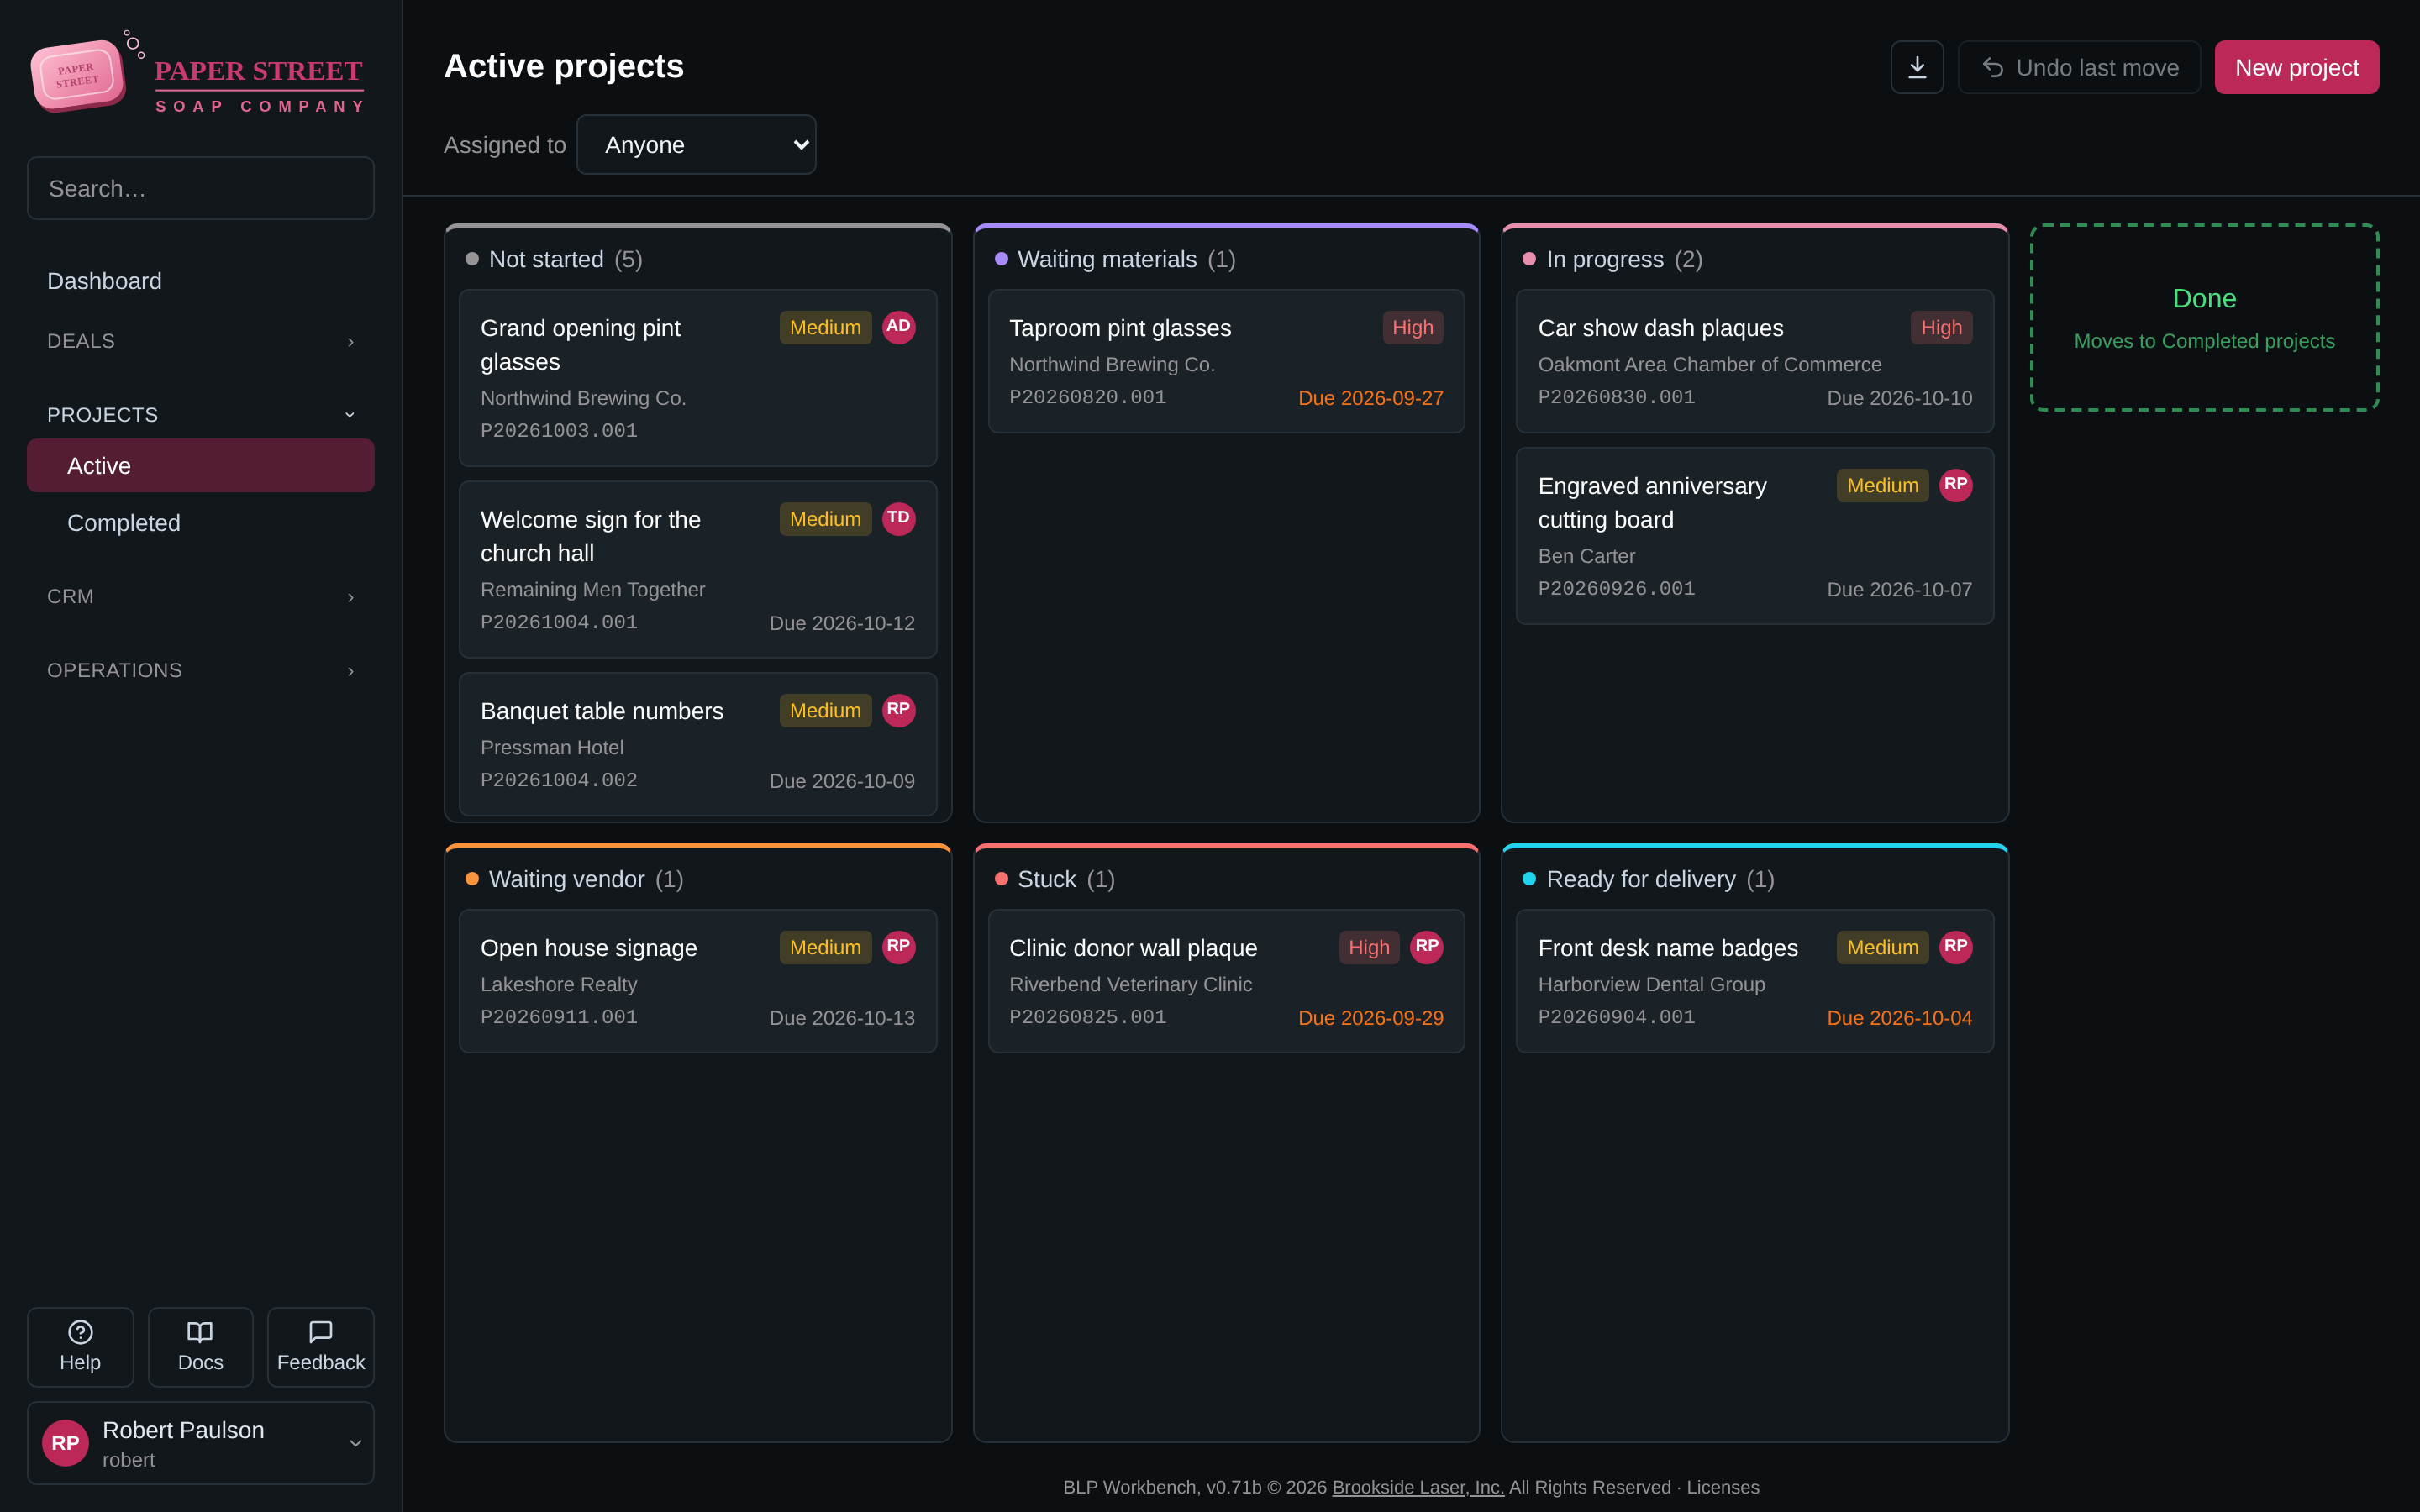Go to Dashboard in the sidebar

(200, 281)
